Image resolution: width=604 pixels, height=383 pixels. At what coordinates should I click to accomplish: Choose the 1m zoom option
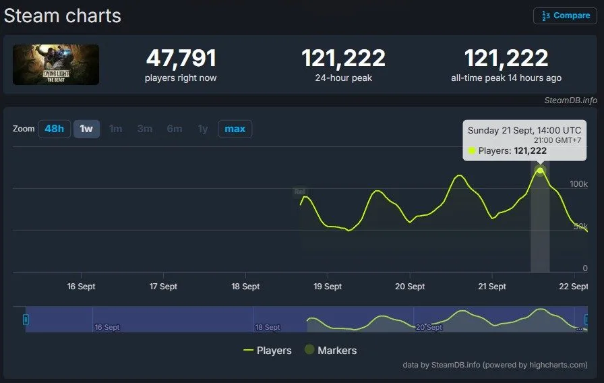click(x=116, y=128)
